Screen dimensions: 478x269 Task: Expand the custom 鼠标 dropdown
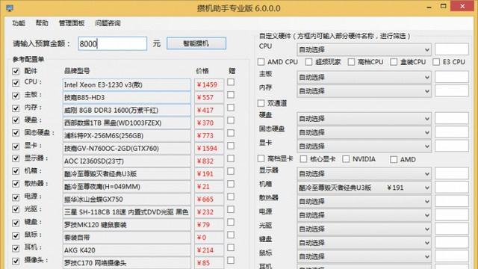click(x=364, y=256)
